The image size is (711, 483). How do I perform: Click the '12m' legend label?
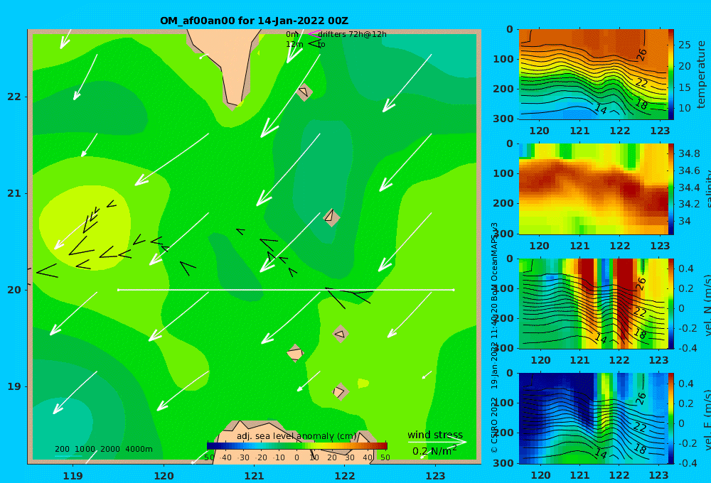click(x=294, y=44)
